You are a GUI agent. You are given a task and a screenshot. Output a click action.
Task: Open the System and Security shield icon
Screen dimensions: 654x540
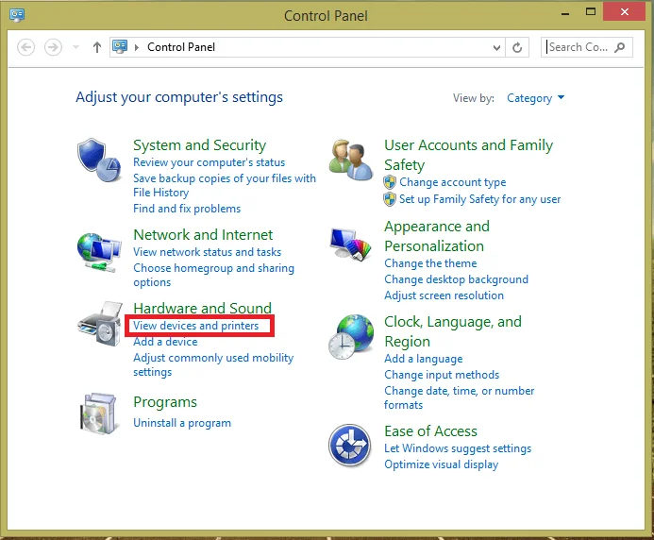[x=99, y=160]
